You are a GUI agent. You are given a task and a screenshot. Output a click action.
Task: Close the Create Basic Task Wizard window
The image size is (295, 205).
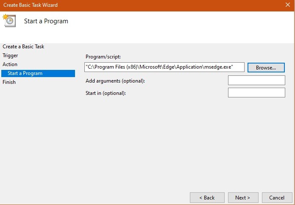tap(288, 5)
